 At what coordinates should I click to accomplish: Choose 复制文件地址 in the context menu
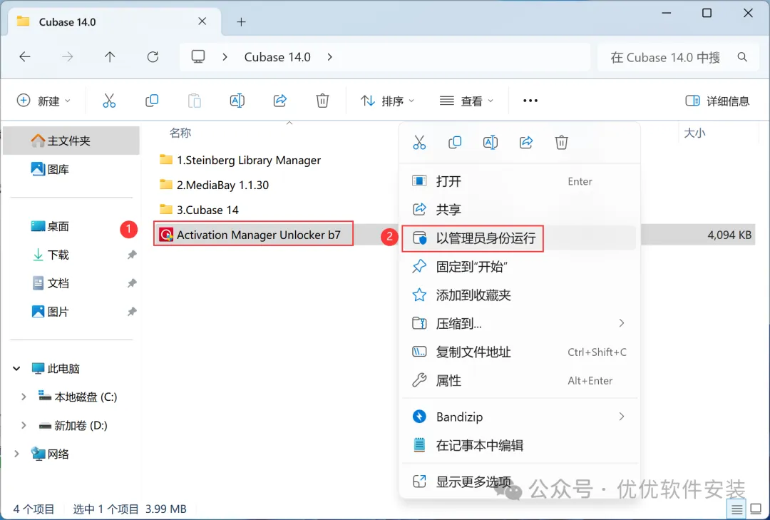click(520, 352)
